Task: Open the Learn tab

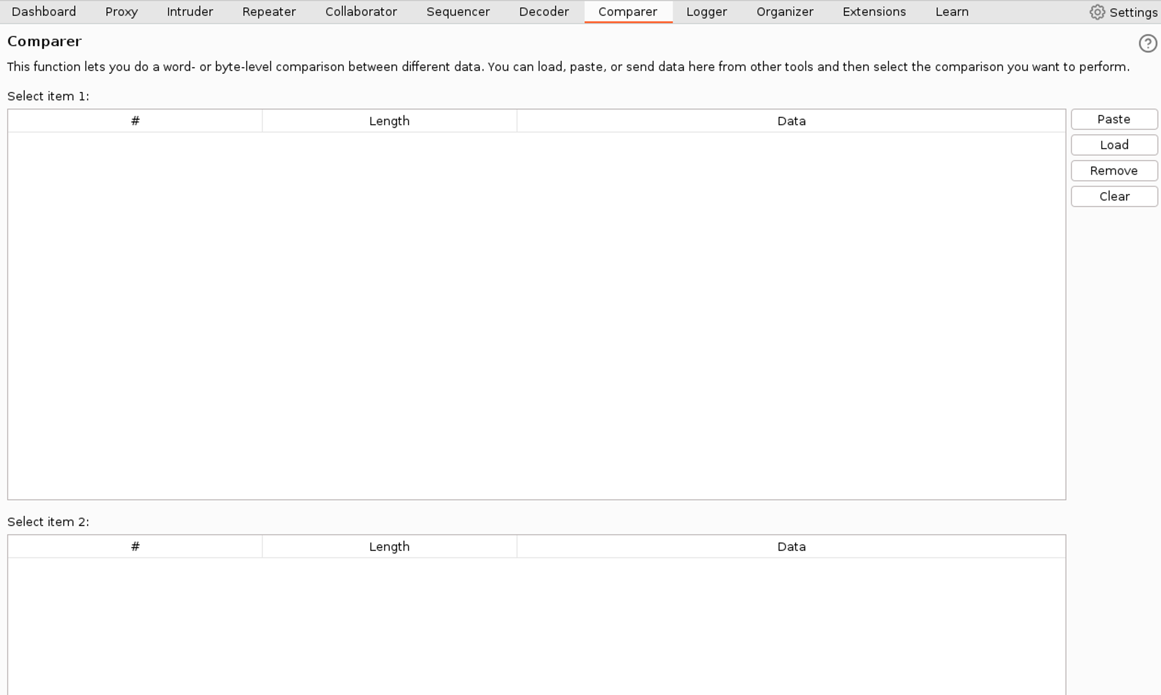Action: [952, 12]
